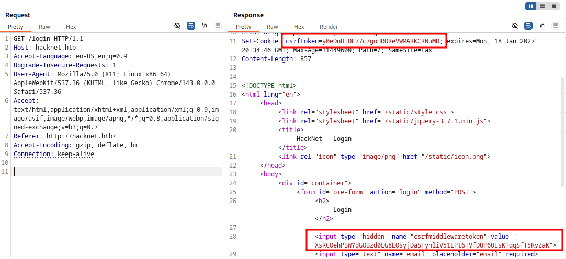
Task: Show non-printable characters in Response panel
Action: pyautogui.click(x=542, y=26)
